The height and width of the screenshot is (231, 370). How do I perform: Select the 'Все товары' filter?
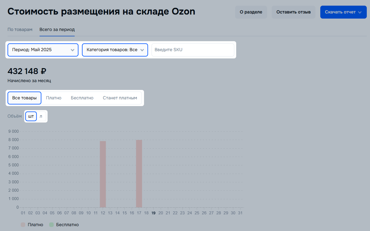(24, 98)
